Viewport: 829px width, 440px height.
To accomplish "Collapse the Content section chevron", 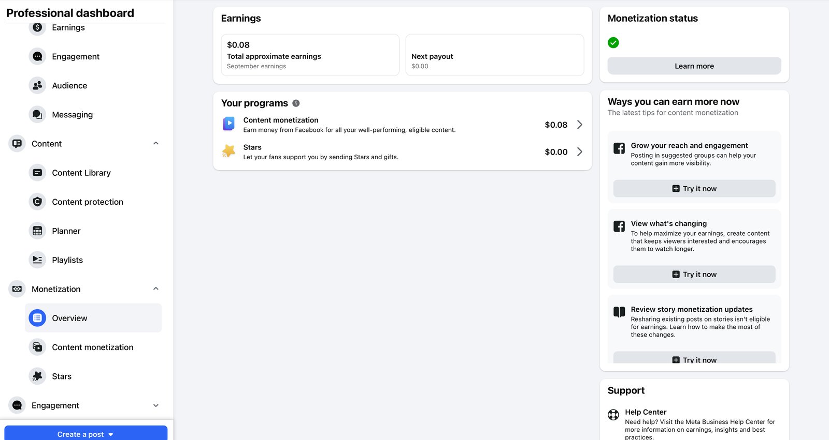I will [156, 143].
